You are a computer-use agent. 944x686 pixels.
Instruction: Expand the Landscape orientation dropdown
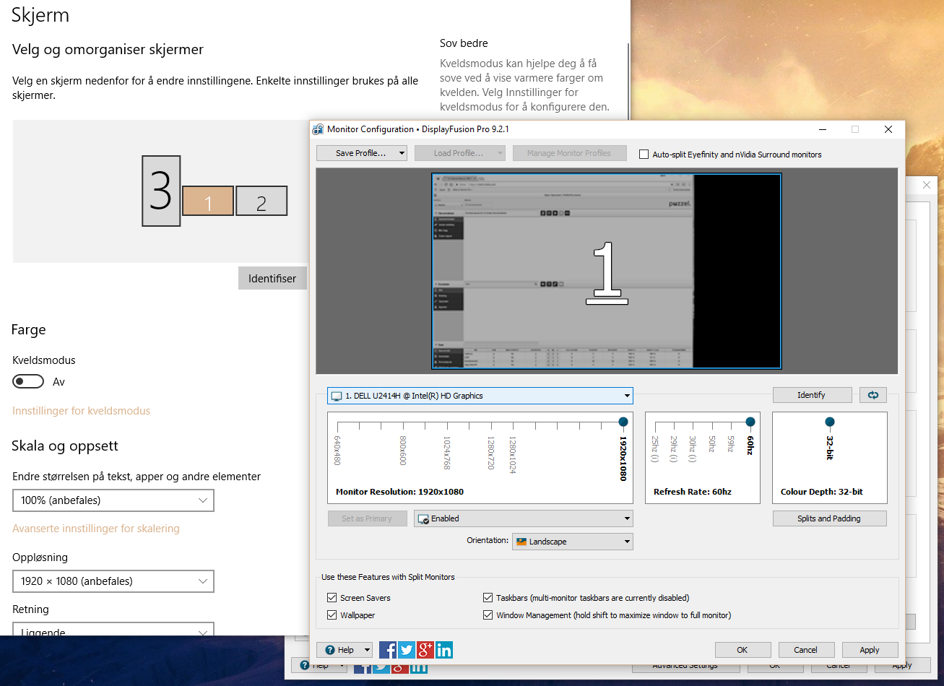(572, 542)
